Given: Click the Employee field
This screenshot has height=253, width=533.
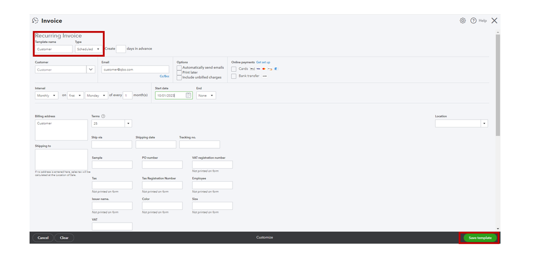Looking at the screenshot, I should (212, 185).
